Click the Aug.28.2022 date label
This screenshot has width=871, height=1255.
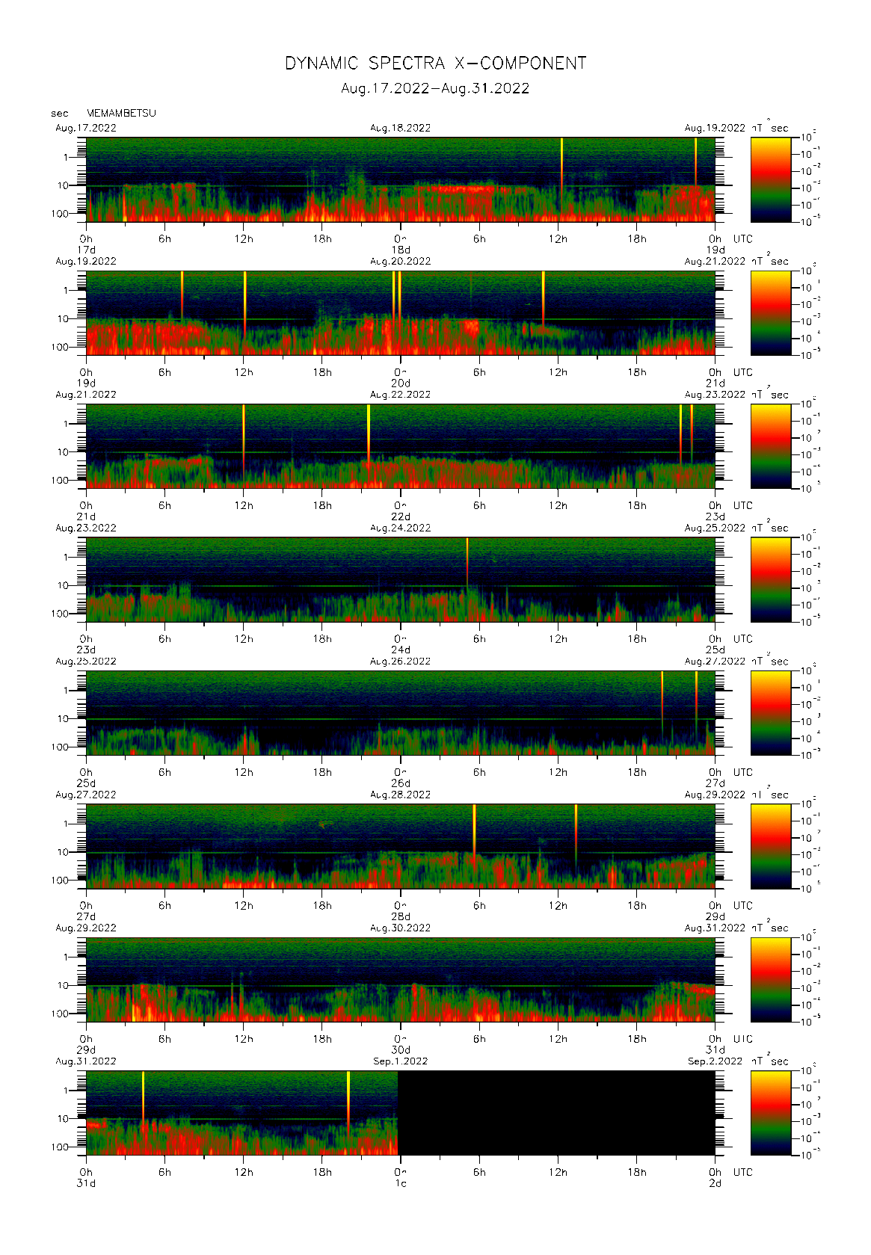point(401,795)
